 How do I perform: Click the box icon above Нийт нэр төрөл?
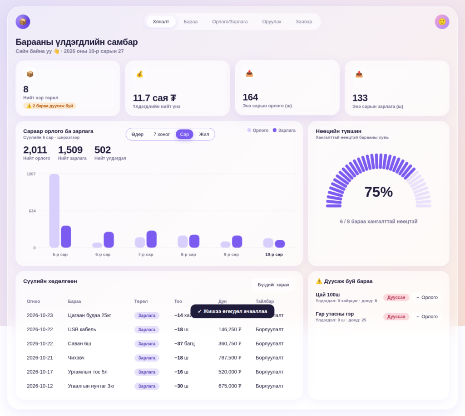tap(30, 74)
